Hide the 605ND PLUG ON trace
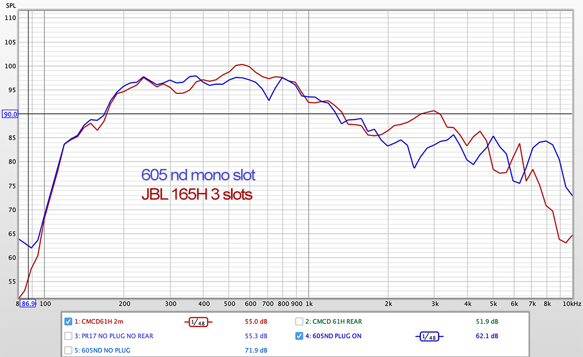This screenshot has height=357, width=583. click(x=299, y=336)
